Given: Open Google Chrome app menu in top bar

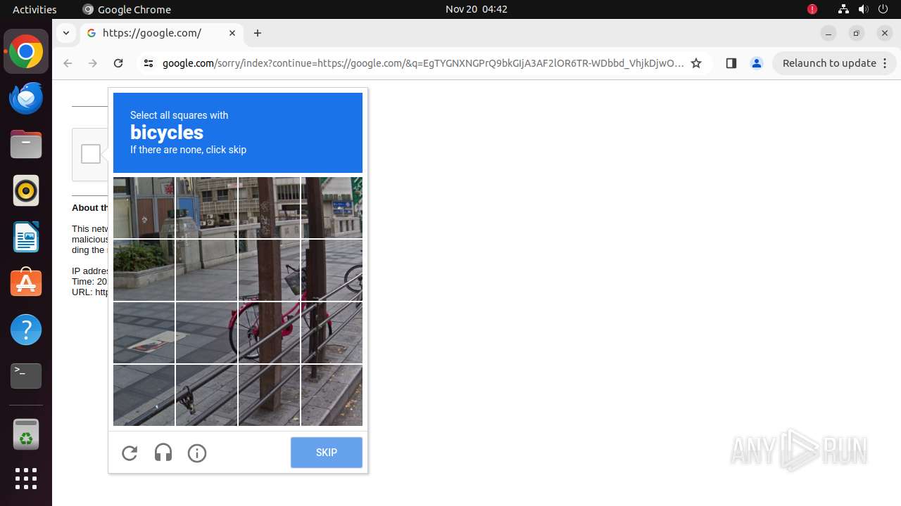Looking at the screenshot, I should tap(127, 9).
